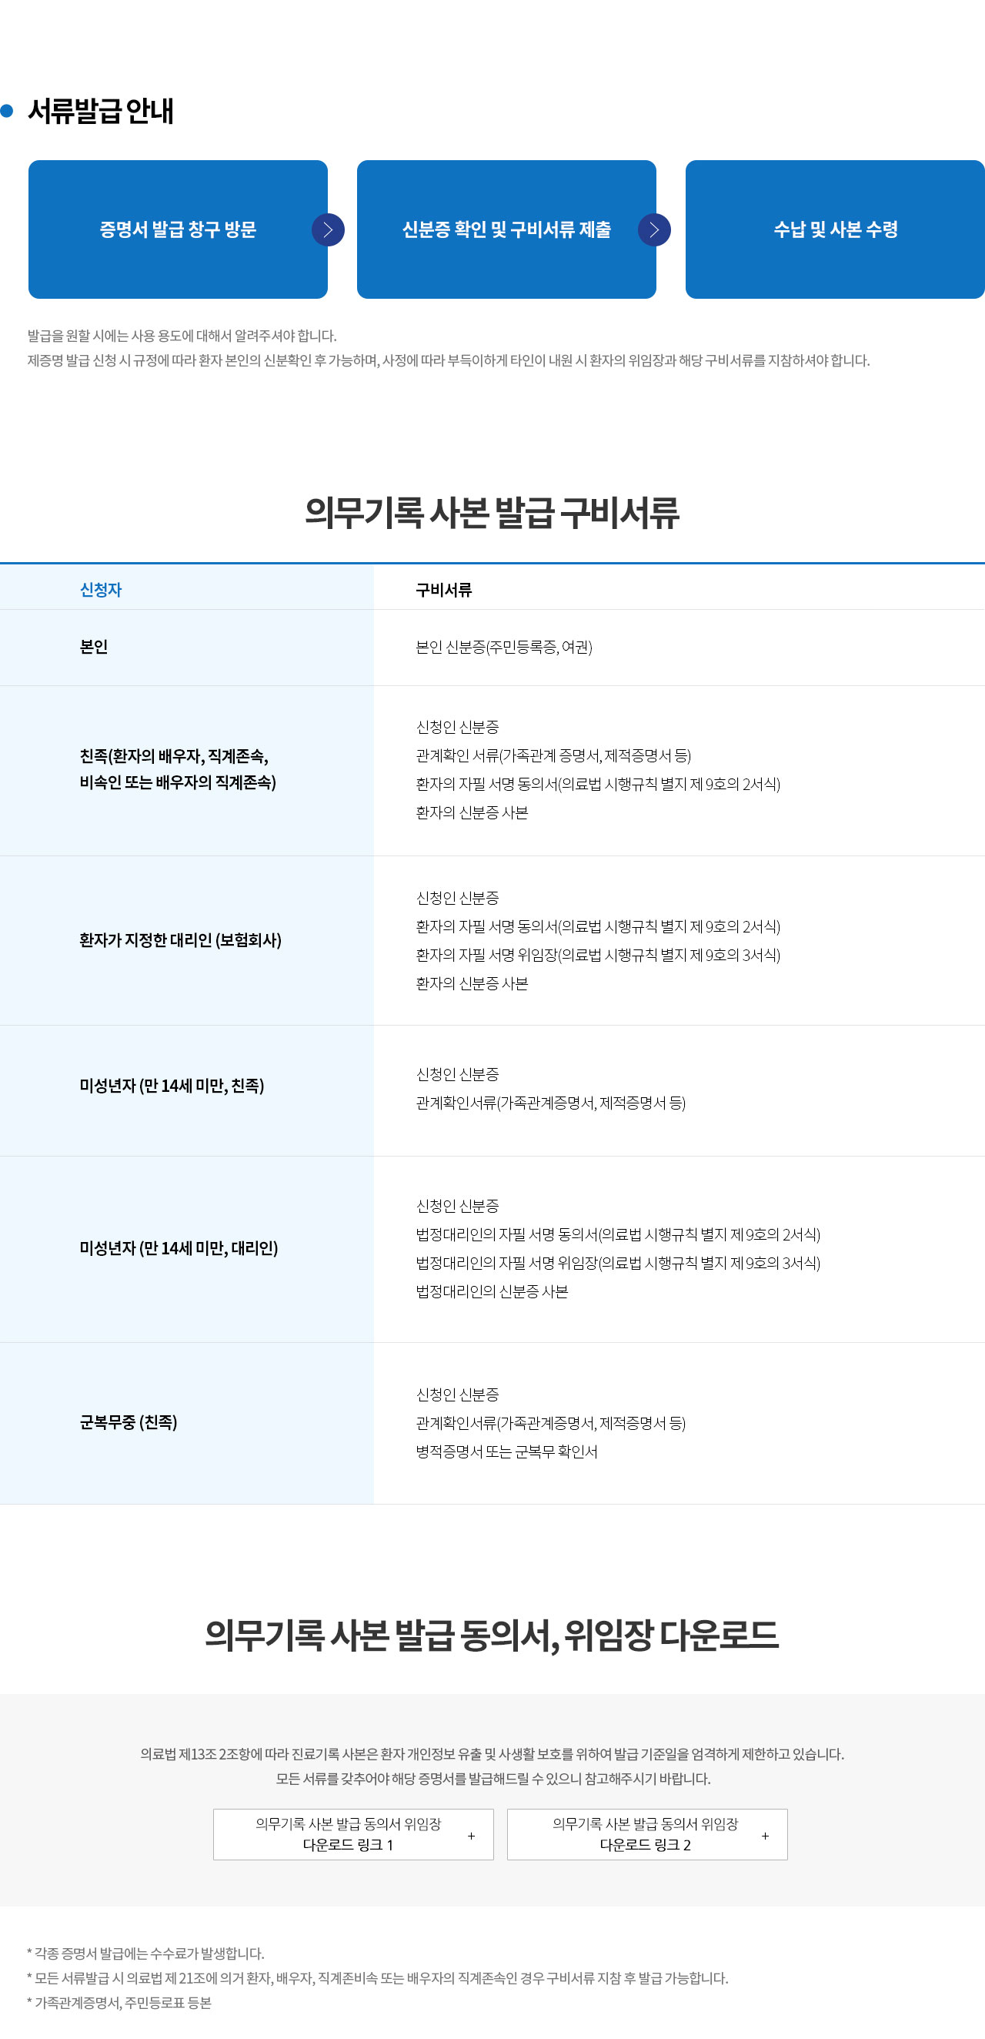This screenshot has width=985, height=2039.
Task: Click 발급을 원할 시에는 사용 용도 notice
Action: click(182, 336)
